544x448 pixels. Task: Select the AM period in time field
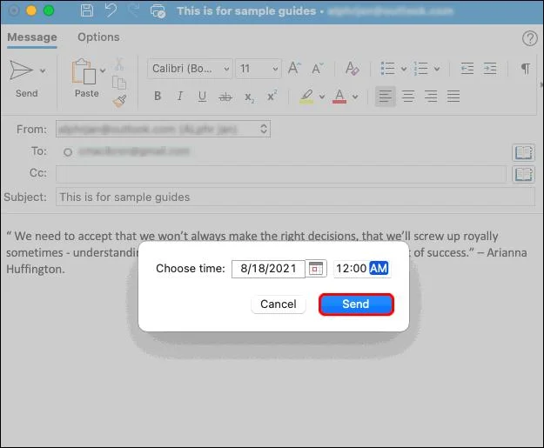point(379,268)
